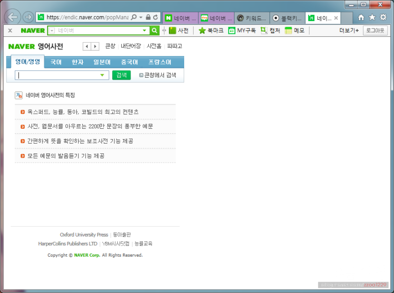Click the Naver toolbar search input
The image size is (394, 293).
coord(98,30)
